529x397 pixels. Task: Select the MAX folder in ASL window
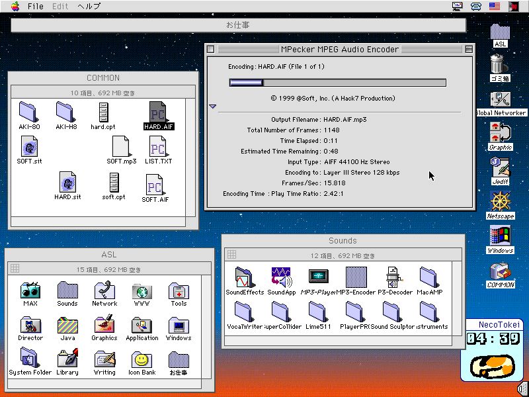tap(30, 290)
